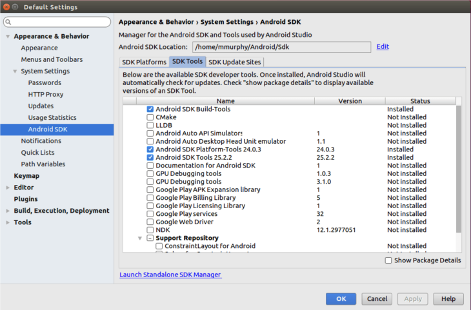Collapse the Appearance & Behavior section

click(8, 37)
